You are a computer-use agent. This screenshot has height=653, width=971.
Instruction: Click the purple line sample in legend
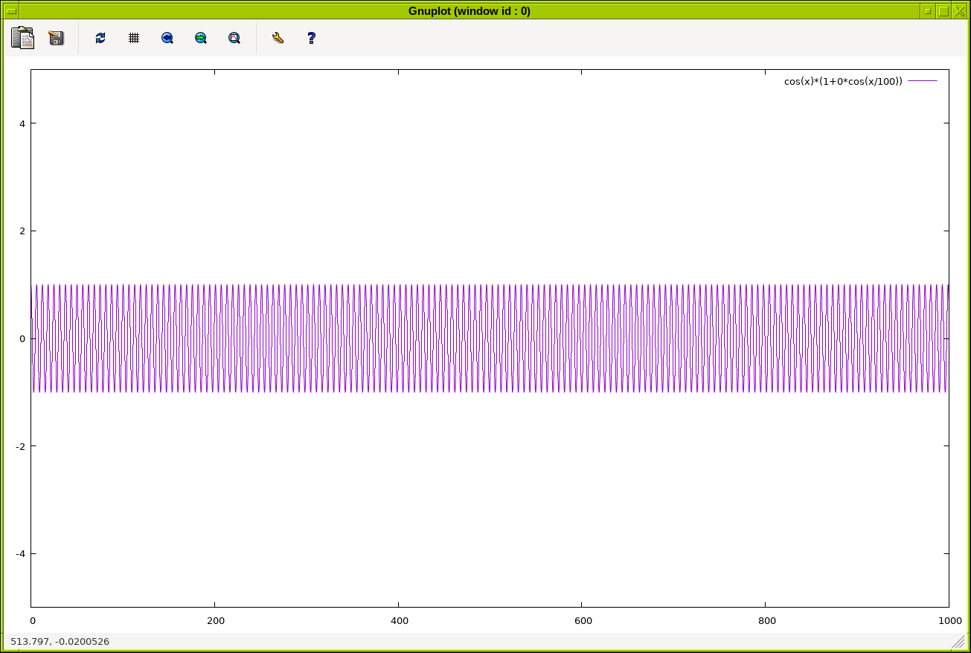pyautogui.click(x=923, y=81)
